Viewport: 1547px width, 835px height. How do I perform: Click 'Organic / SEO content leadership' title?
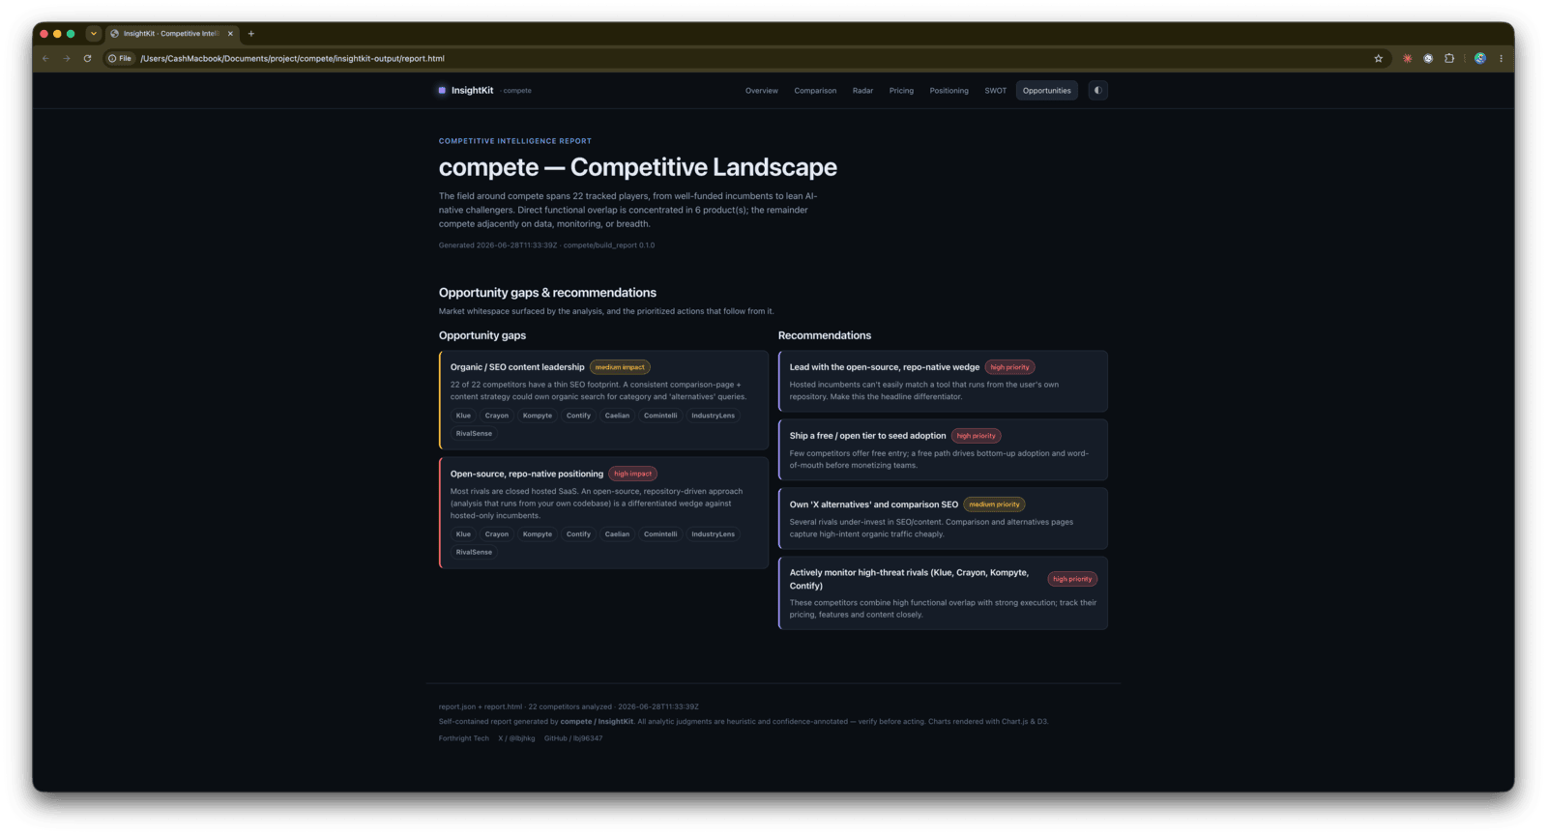click(x=517, y=367)
